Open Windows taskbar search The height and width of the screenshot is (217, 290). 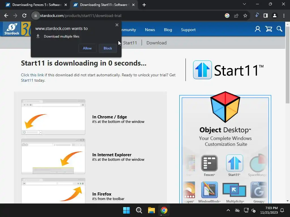click(139, 210)
